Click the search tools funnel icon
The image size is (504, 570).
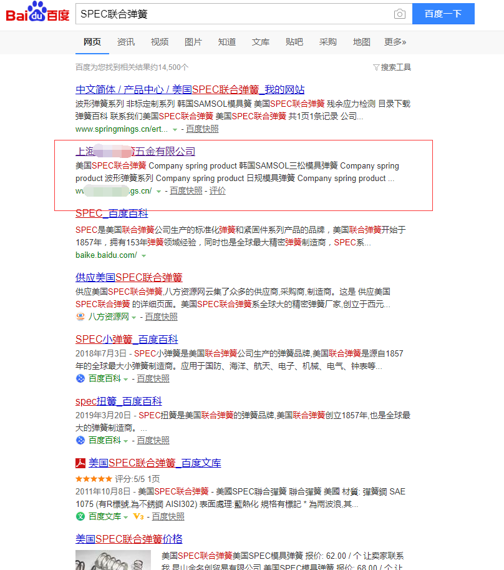coord(376,67)
